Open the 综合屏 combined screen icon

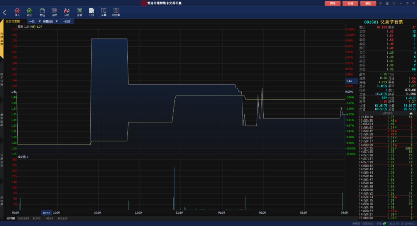coord(116,12)
